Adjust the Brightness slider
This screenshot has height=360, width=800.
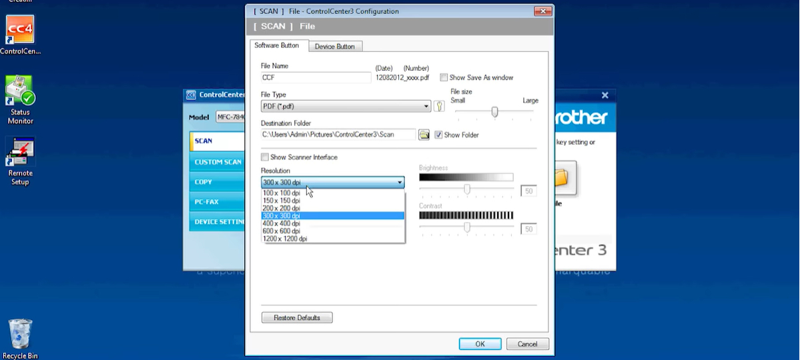point(467,189)
